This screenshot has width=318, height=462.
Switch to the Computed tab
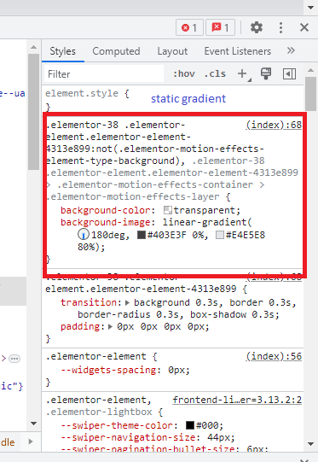[x=116, y=51]
